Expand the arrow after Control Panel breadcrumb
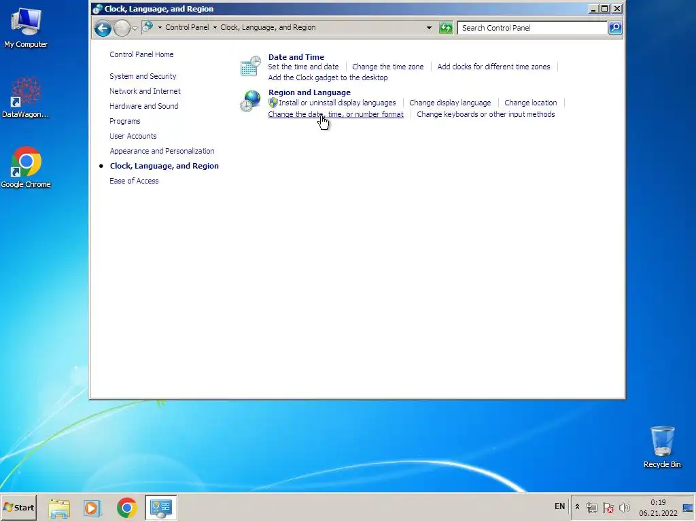This screenshot has width=696, height=522. [x=215, y=27]
